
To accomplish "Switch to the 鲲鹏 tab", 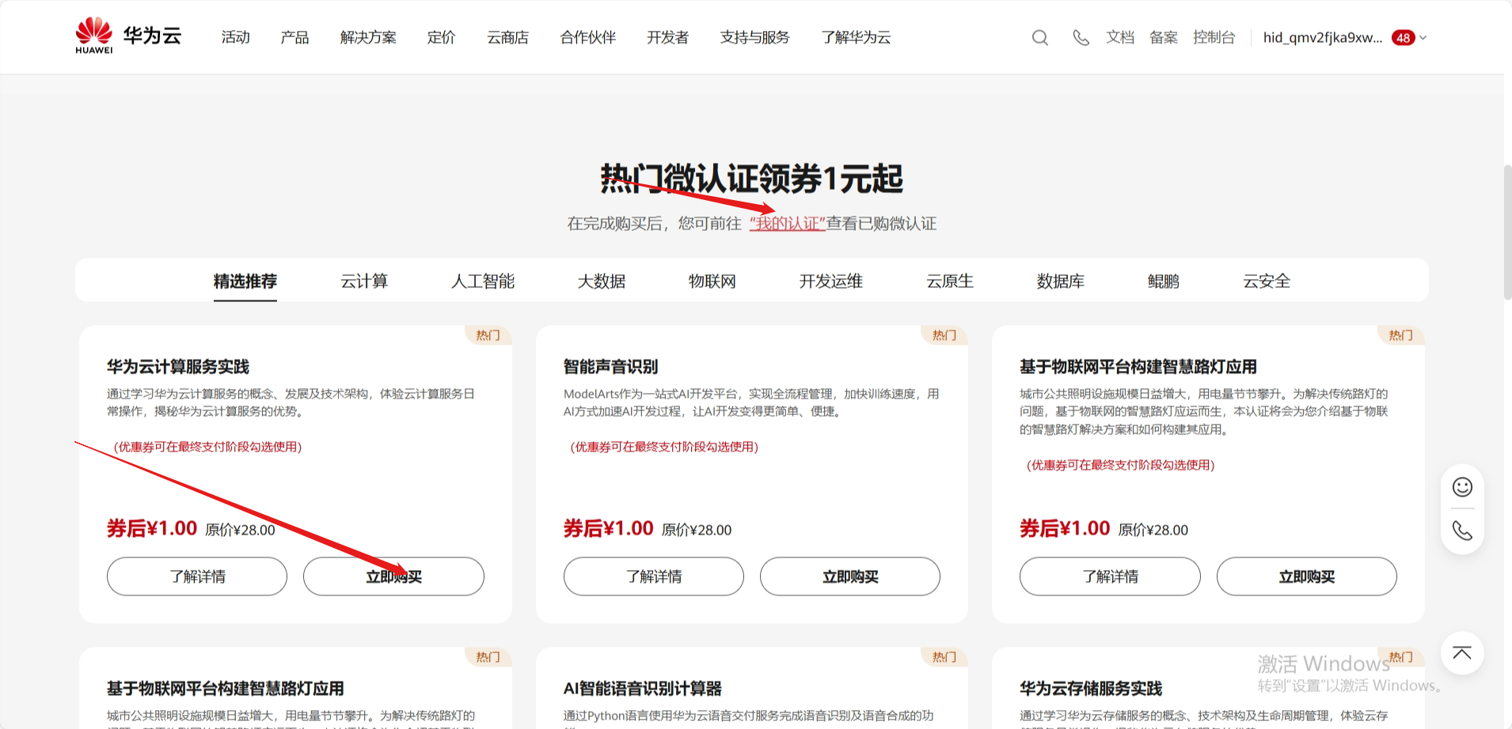I will 1163,281.
